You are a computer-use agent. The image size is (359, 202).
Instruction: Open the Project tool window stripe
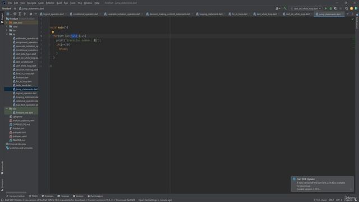[2, 18]
